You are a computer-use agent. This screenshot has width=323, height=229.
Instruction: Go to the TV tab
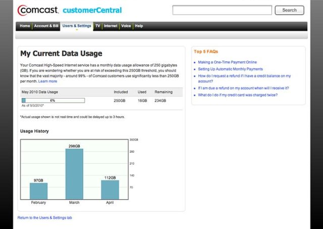[x=98, y=26]
